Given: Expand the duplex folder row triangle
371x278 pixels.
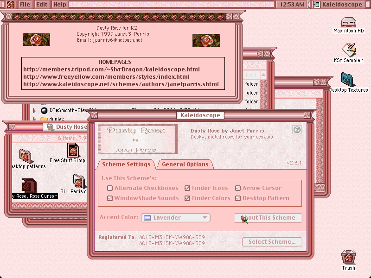Looking at the screenshot, I should (35, 119).
